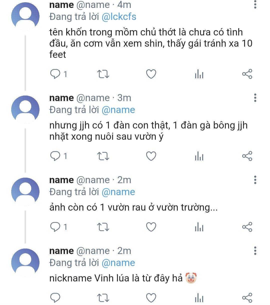Retweet the "nuôi sau vườn" tweet
The height and width of the screenshot is (305, 270).
click(x=103, y=156)
